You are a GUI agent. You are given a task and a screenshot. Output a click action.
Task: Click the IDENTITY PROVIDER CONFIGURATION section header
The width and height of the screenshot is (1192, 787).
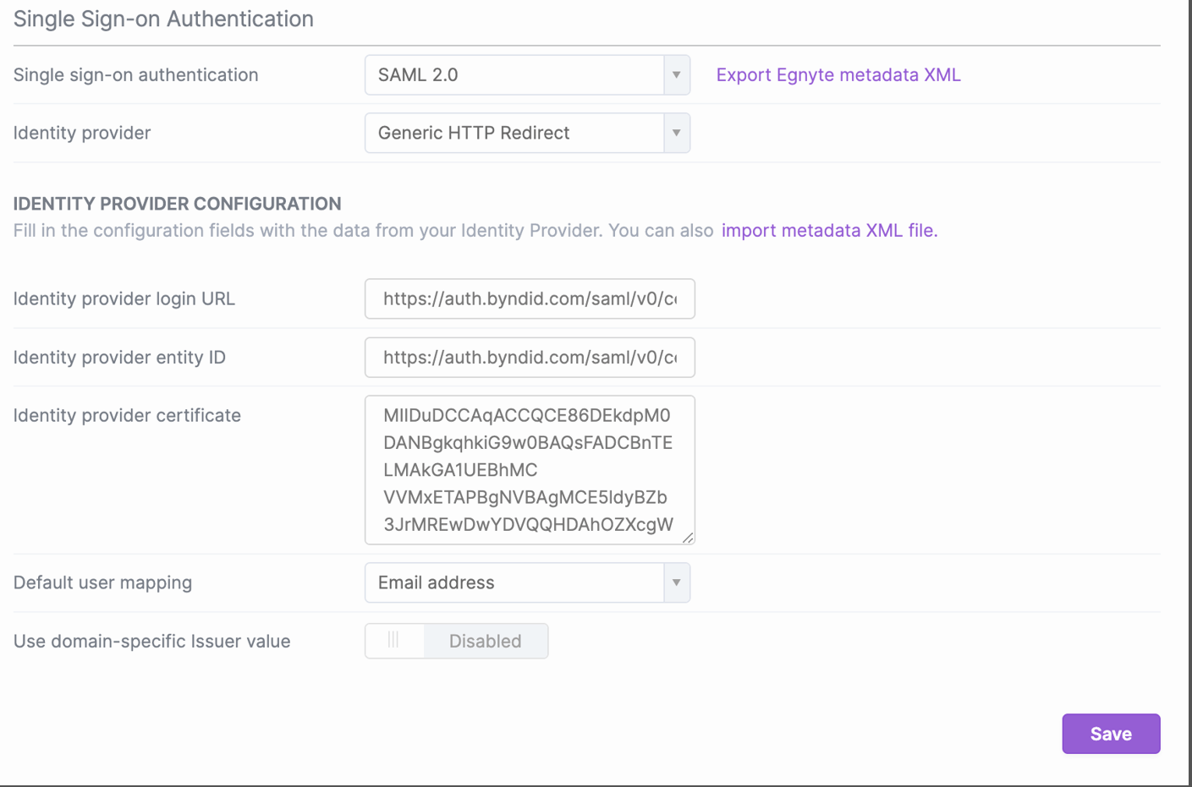tap(177, 204)
